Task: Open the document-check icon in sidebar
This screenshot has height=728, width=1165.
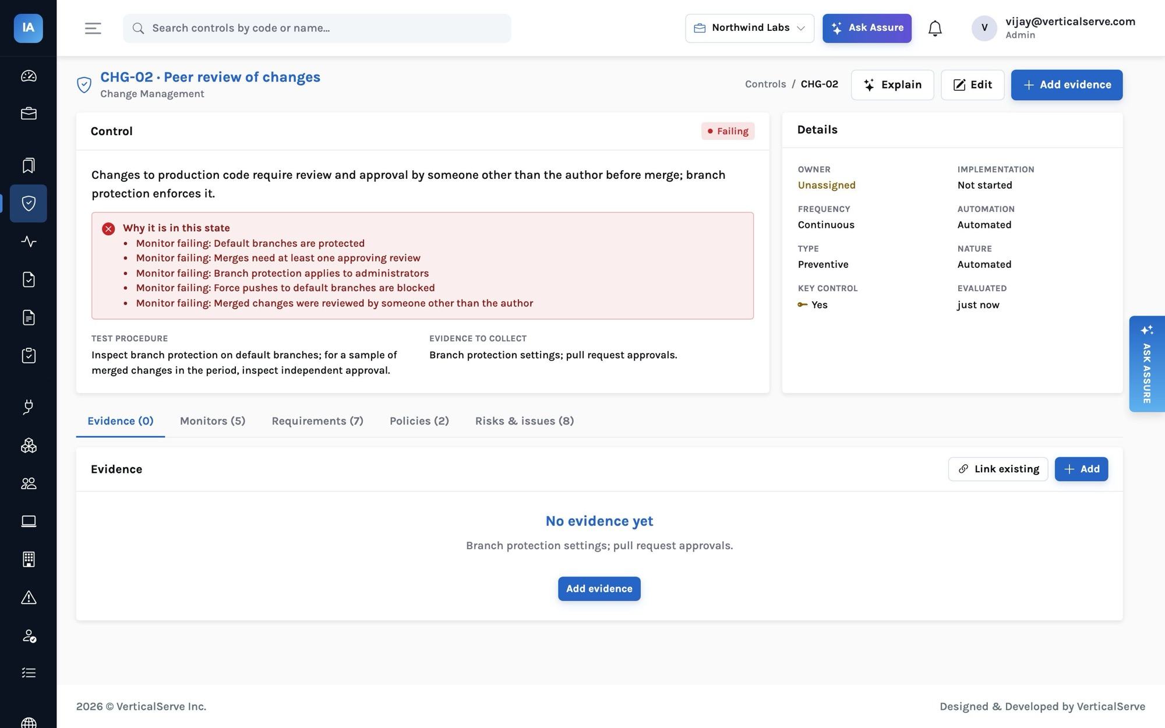Action: tap(29, 280)
